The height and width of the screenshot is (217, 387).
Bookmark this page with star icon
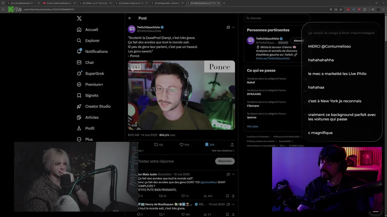point(341,9)
